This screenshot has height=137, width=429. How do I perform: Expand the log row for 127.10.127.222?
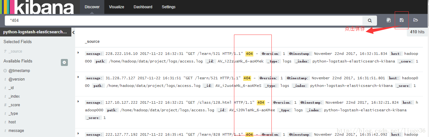point(78,101)
